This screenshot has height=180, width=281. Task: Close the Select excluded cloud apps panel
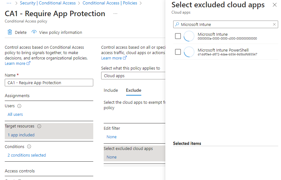point(275,5)
